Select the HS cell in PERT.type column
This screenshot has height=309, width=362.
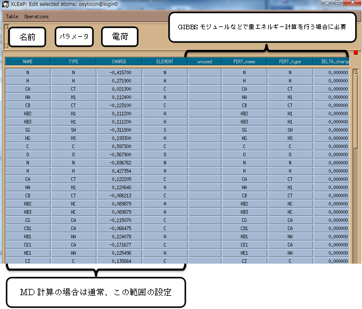[290, 138]
